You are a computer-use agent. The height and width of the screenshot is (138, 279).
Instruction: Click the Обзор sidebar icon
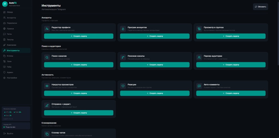point(4,12)
